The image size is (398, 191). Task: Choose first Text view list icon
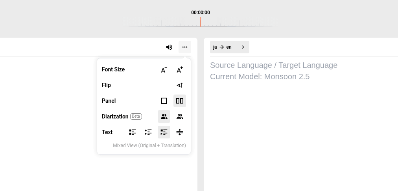point(133,132)
